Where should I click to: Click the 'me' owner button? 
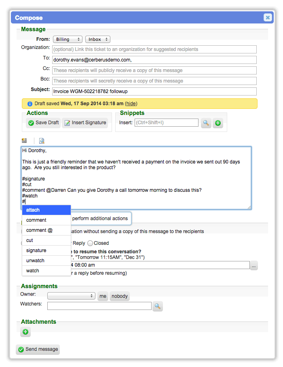(x=103, y=296)
